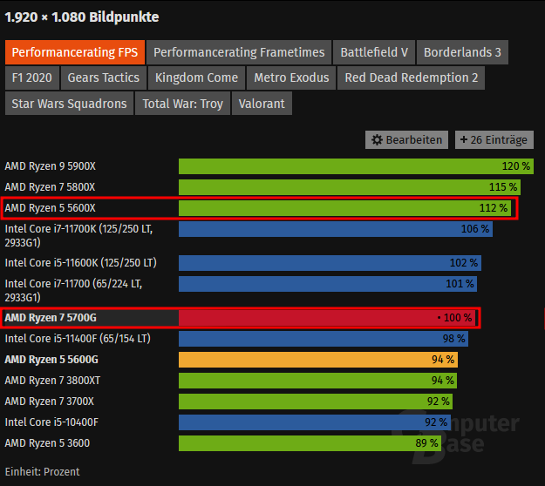The image size is (545, 486).
Task: Click the green AMD Ryzen 7 3800XT bar
Action: tap(317, 381)
